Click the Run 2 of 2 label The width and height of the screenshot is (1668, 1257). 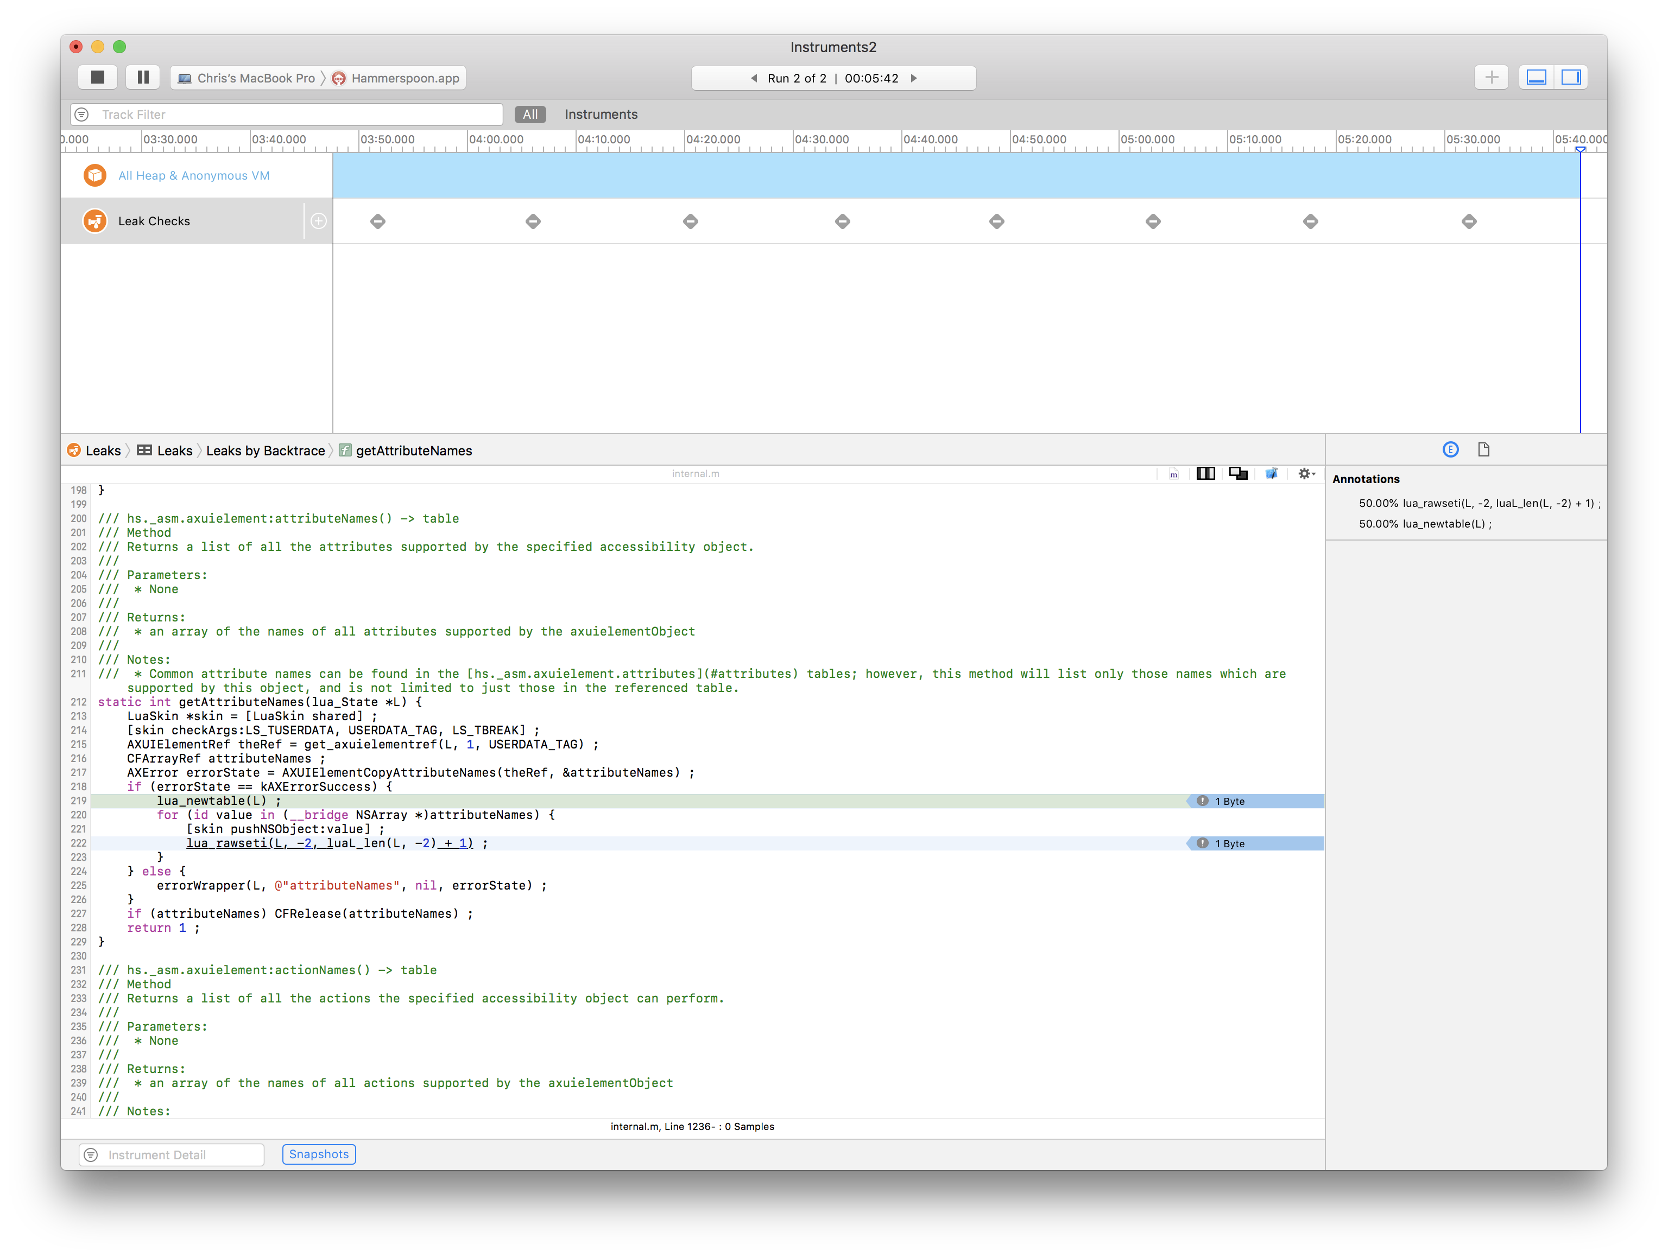click(797, 78)
